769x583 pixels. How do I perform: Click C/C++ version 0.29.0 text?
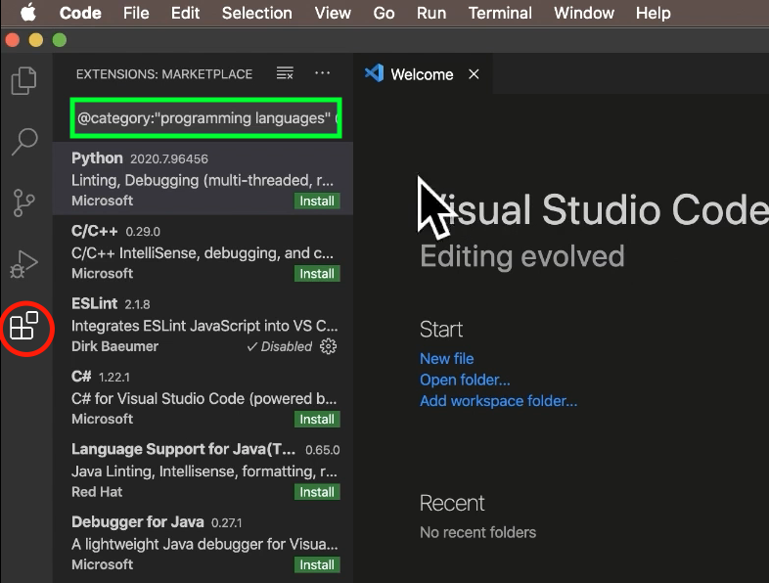143,232
